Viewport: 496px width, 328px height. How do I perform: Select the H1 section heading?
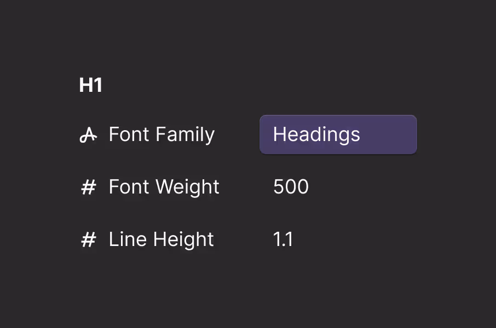(91, 86)
